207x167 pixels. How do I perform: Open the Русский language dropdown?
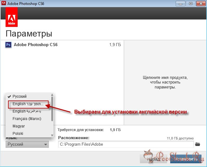click(x=27, y=144)
